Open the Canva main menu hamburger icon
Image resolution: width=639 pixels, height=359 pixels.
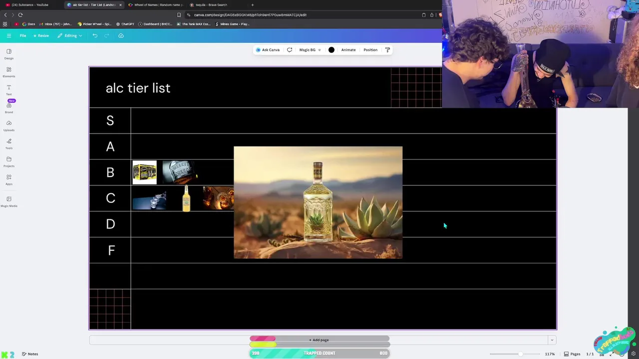coord(9,35)
